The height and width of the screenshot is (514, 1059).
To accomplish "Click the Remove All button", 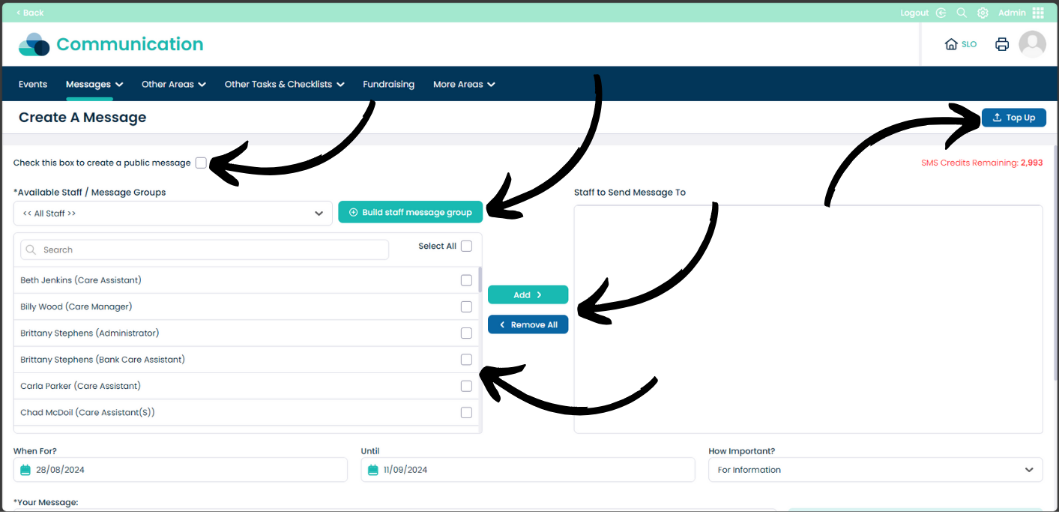I will pyautogui.click(x=528, y=324).
